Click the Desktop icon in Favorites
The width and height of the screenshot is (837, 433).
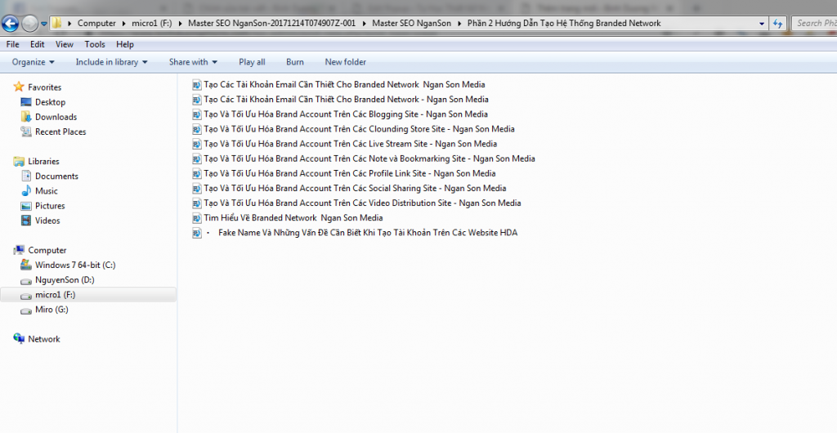(x=25, y=102)
